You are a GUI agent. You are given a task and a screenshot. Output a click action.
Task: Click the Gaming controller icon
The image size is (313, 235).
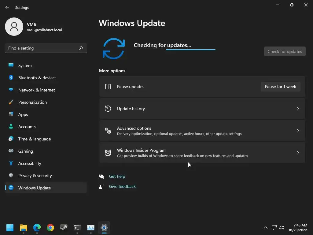[11, 151]
